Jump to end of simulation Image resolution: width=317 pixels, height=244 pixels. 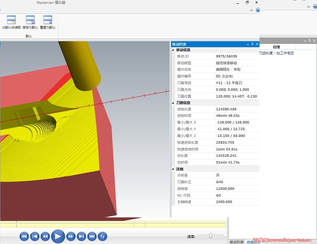pyautogui.click(x=92, y=236)
